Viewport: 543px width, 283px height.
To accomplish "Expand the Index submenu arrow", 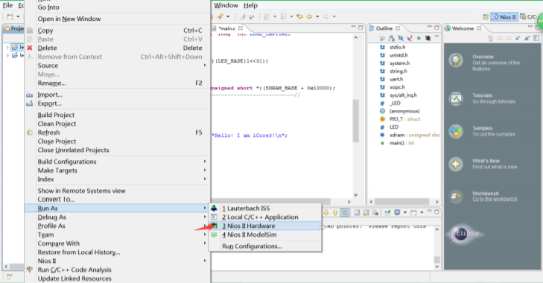I will pyautogui.click(x=205, y=179).
